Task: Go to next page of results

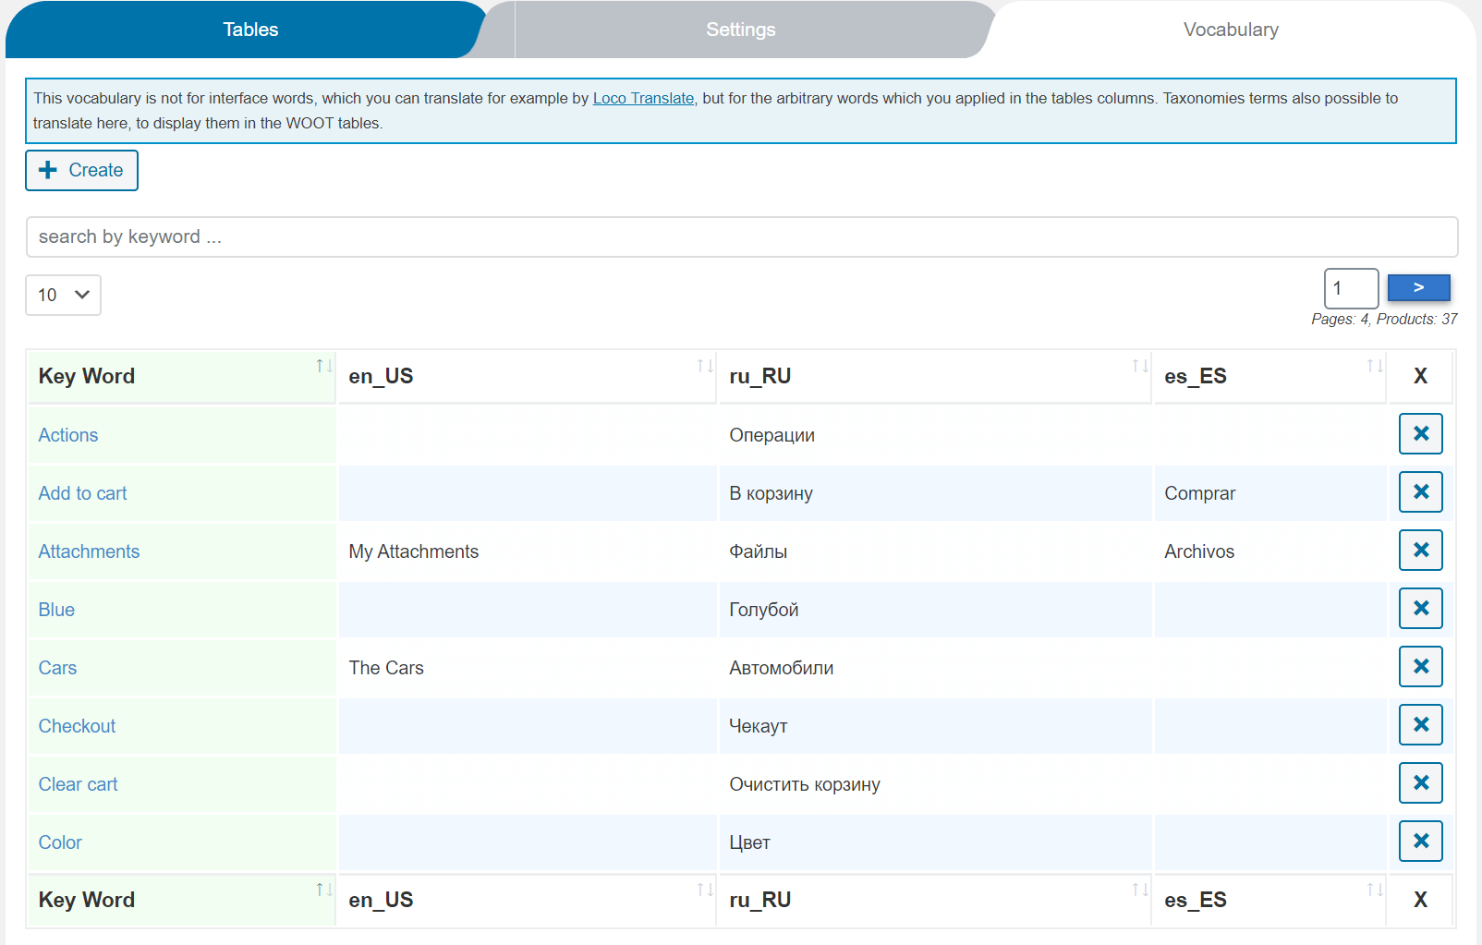Action: click(1418, 287)
